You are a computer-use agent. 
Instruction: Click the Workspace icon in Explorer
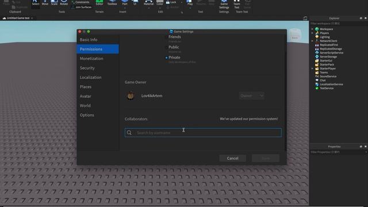317,29
